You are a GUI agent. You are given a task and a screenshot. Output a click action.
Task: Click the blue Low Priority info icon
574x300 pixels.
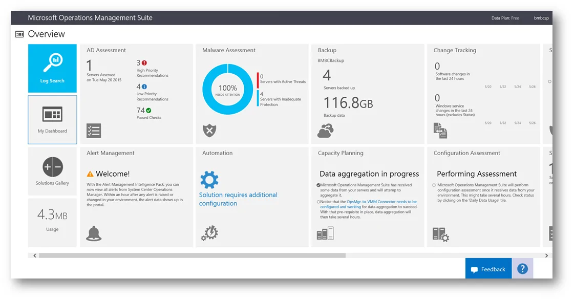(x=144, y=87)
